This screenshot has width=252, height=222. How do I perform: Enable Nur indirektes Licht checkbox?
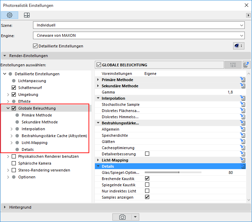[147, 191]
